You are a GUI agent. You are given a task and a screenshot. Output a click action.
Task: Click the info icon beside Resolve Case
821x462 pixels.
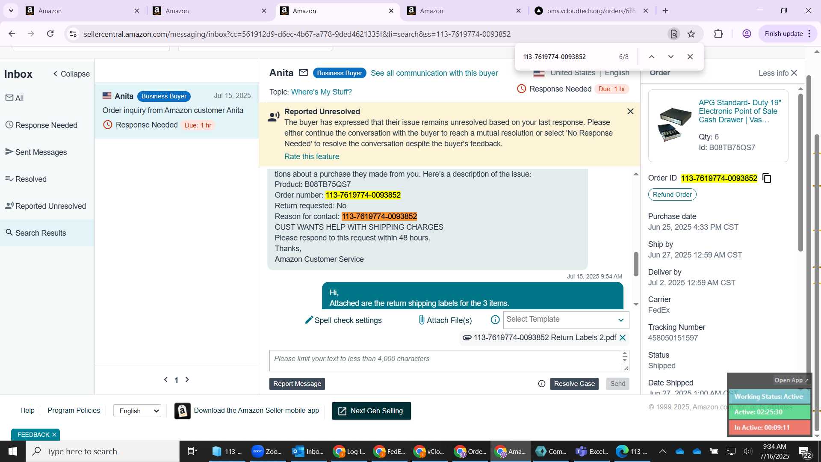tap(542, 384)
